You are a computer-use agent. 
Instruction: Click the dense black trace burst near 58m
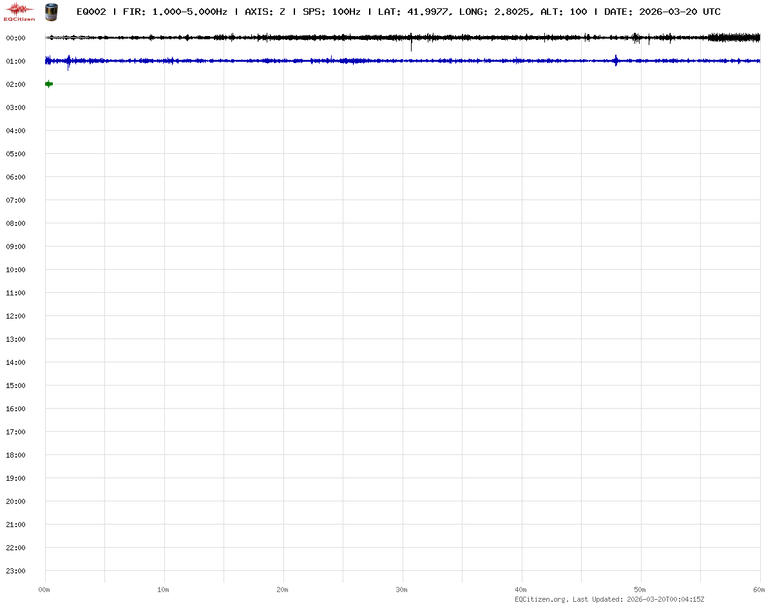pos(734,38)
